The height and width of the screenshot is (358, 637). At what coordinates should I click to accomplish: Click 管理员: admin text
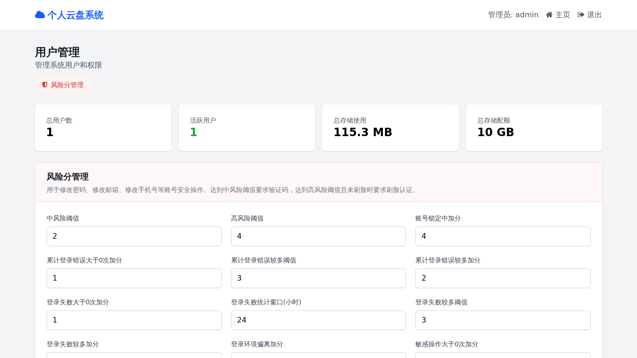pos(513,15)
